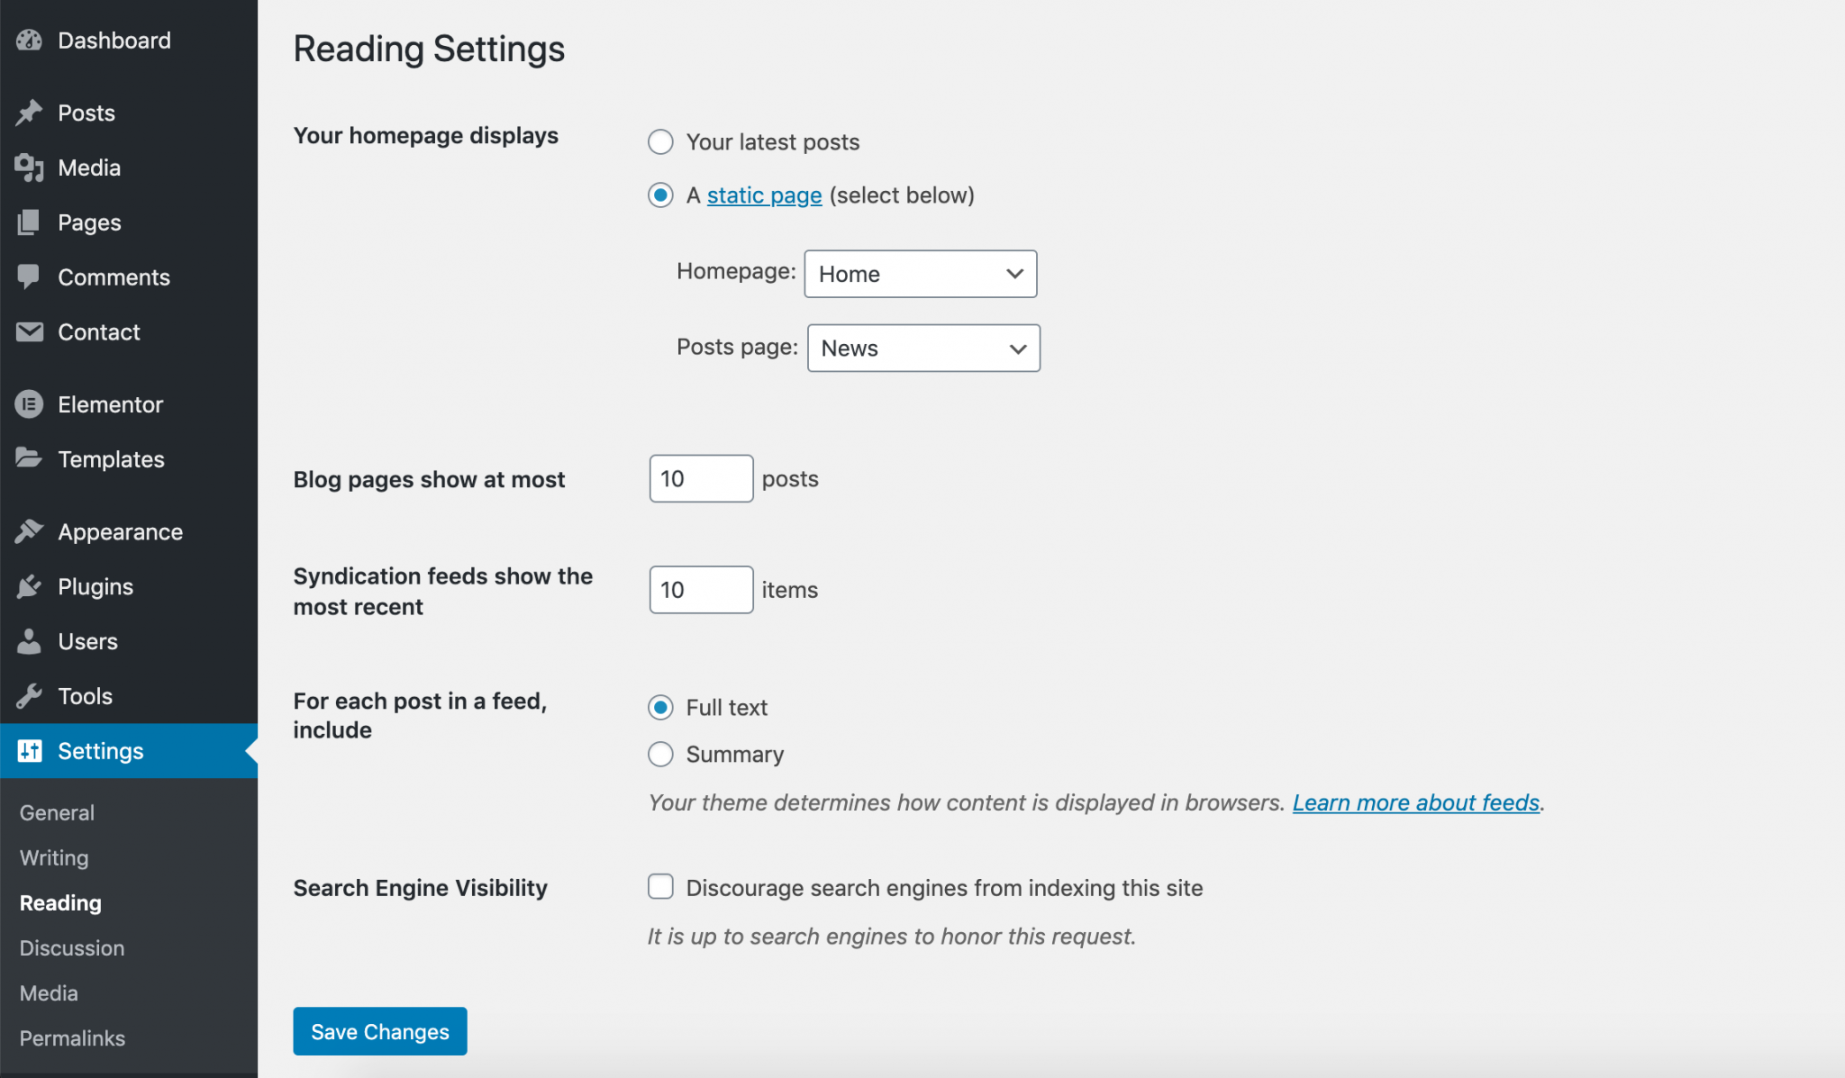The width and height of the screenshot is (1845, 1078).
Task: Click the Dashboard gauge icon
Action: (29, 41)
